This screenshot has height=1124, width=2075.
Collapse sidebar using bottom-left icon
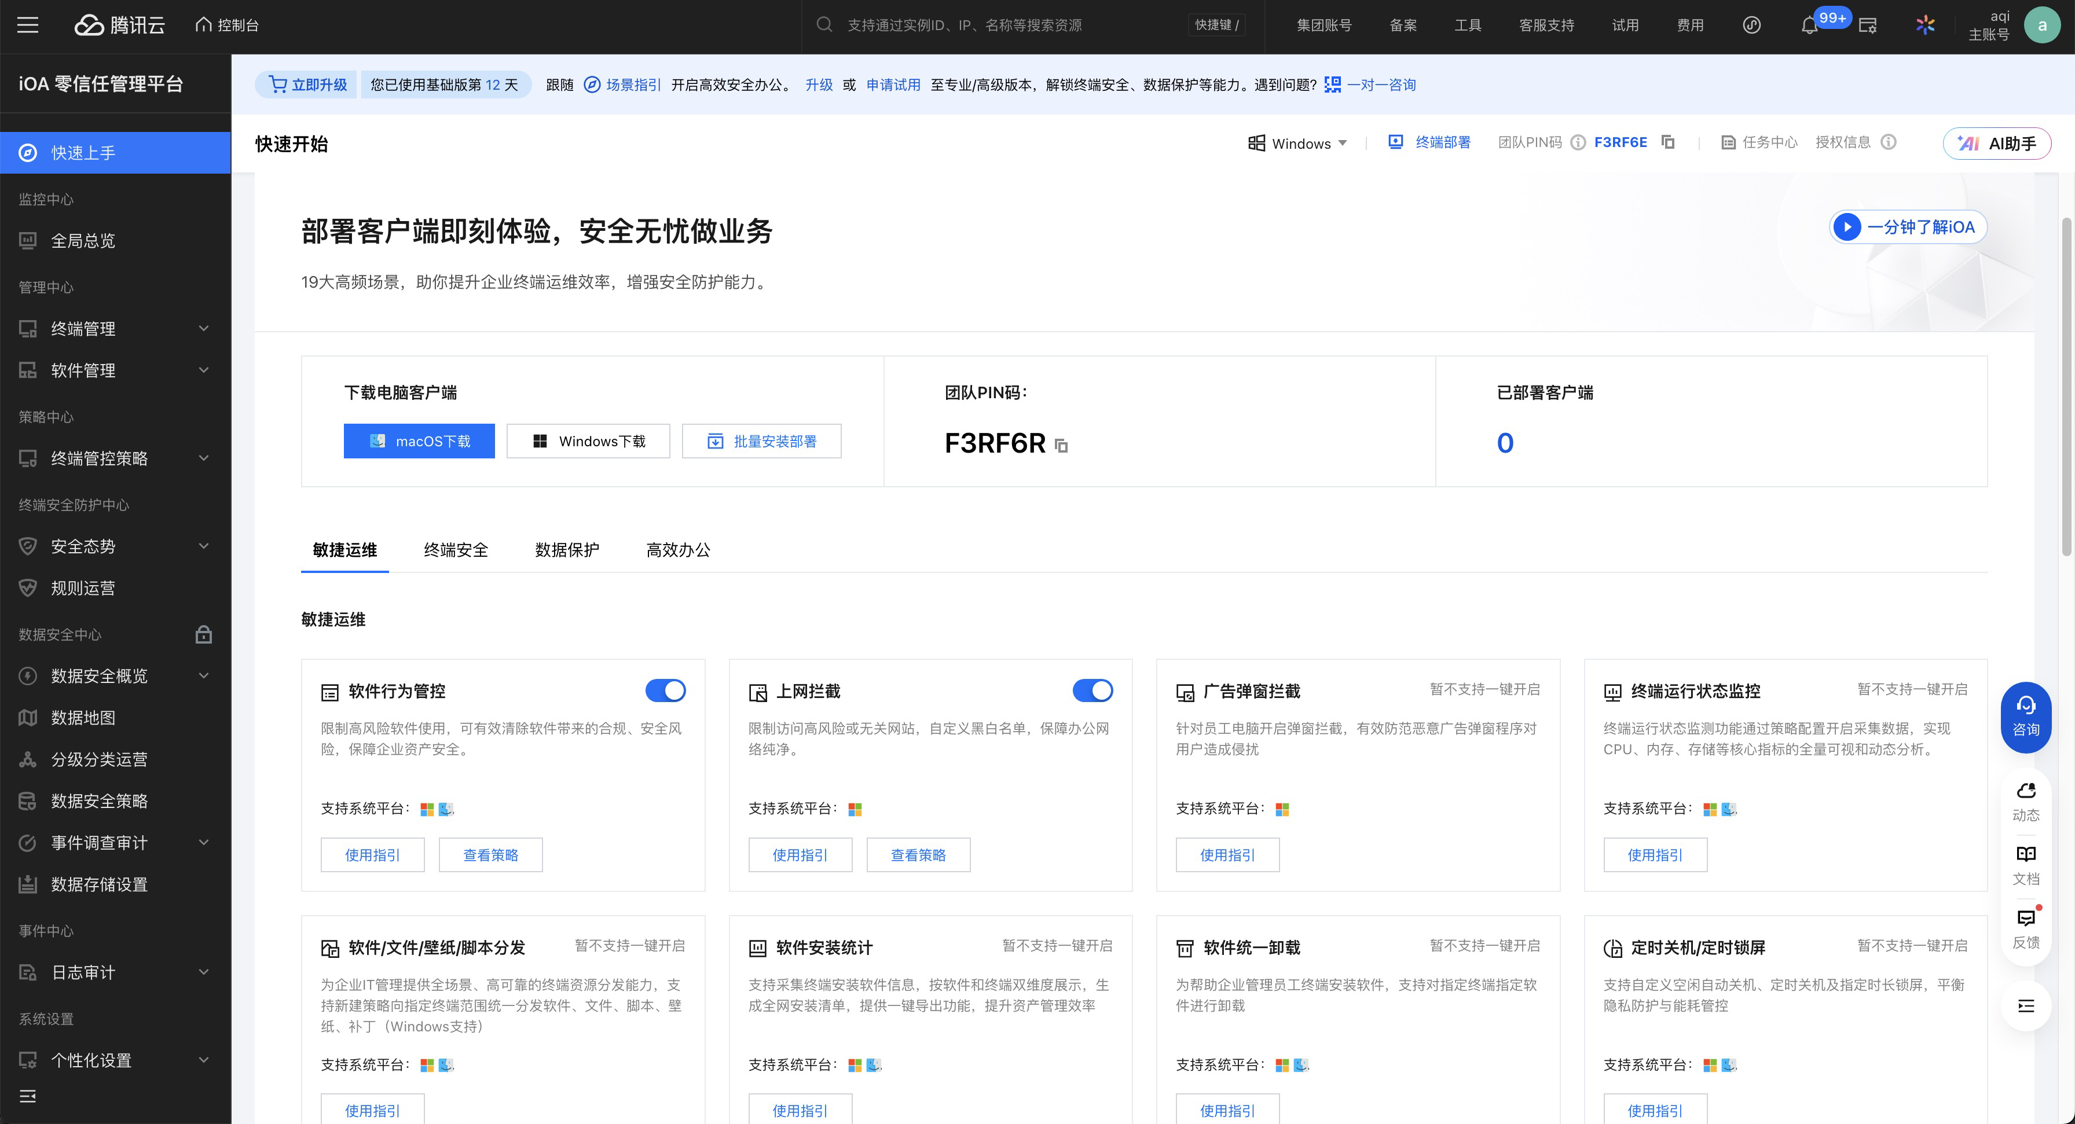pos(28,1096)
